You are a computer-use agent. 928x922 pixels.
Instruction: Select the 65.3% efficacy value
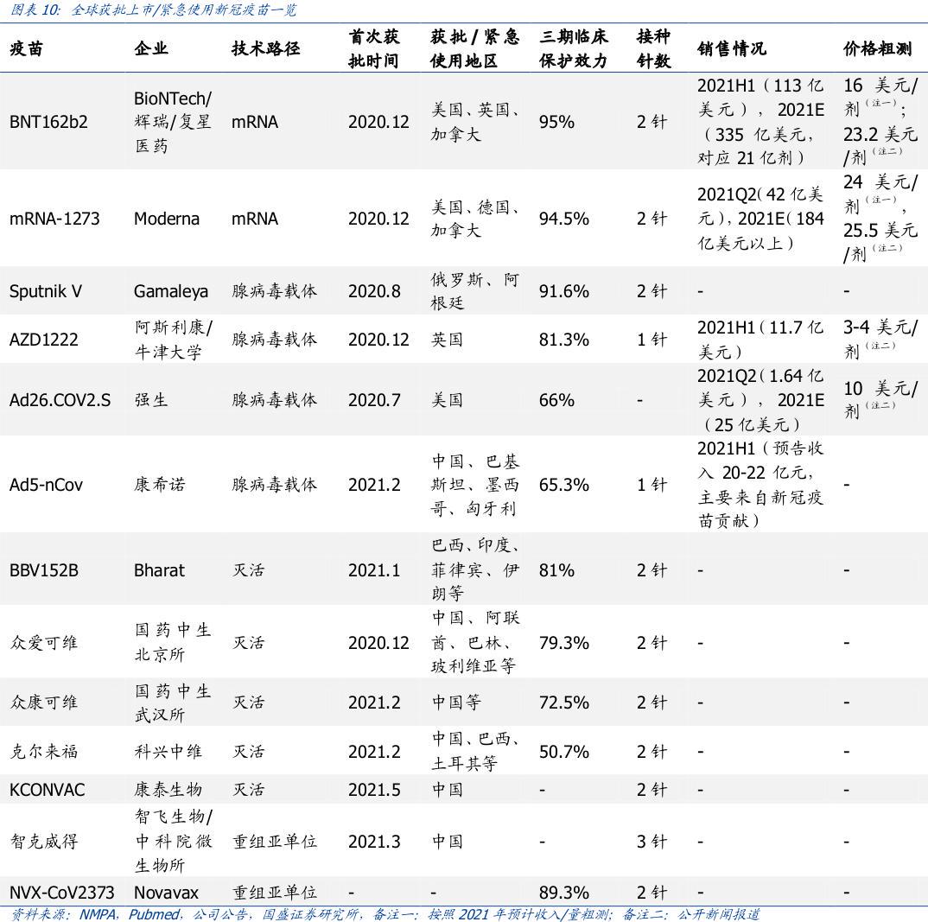[564, 485]
